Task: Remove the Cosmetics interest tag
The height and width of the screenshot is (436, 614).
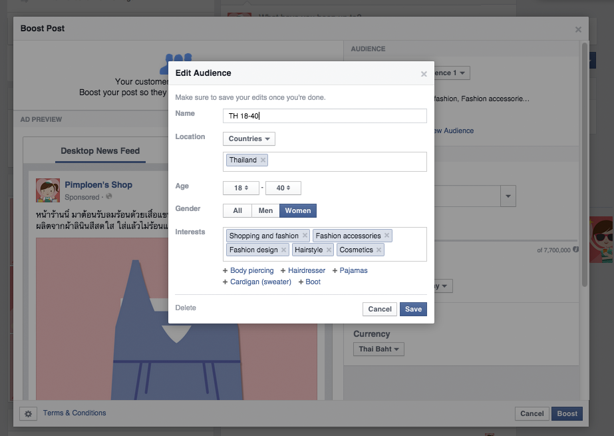Action: click(379, 250)
